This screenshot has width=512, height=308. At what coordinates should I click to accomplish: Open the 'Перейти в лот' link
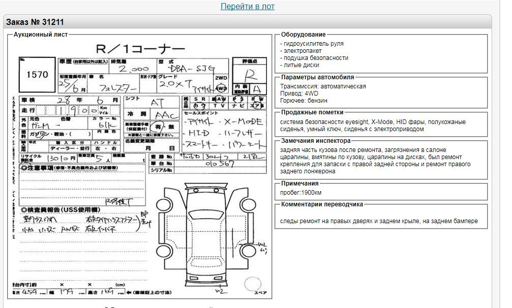248,6
